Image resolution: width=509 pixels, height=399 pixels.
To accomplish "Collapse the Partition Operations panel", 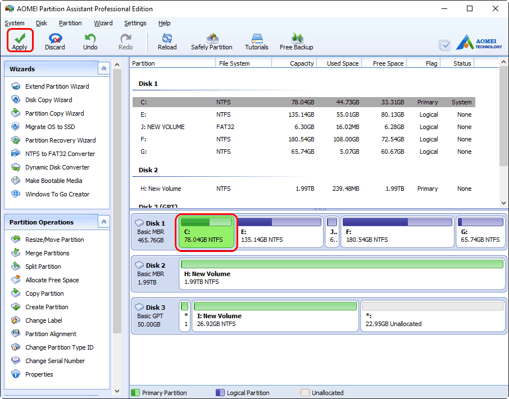I will 104,222.
